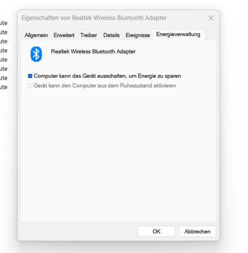
Task: Switch to the Erweitert tab
Action: click(64, 35)
